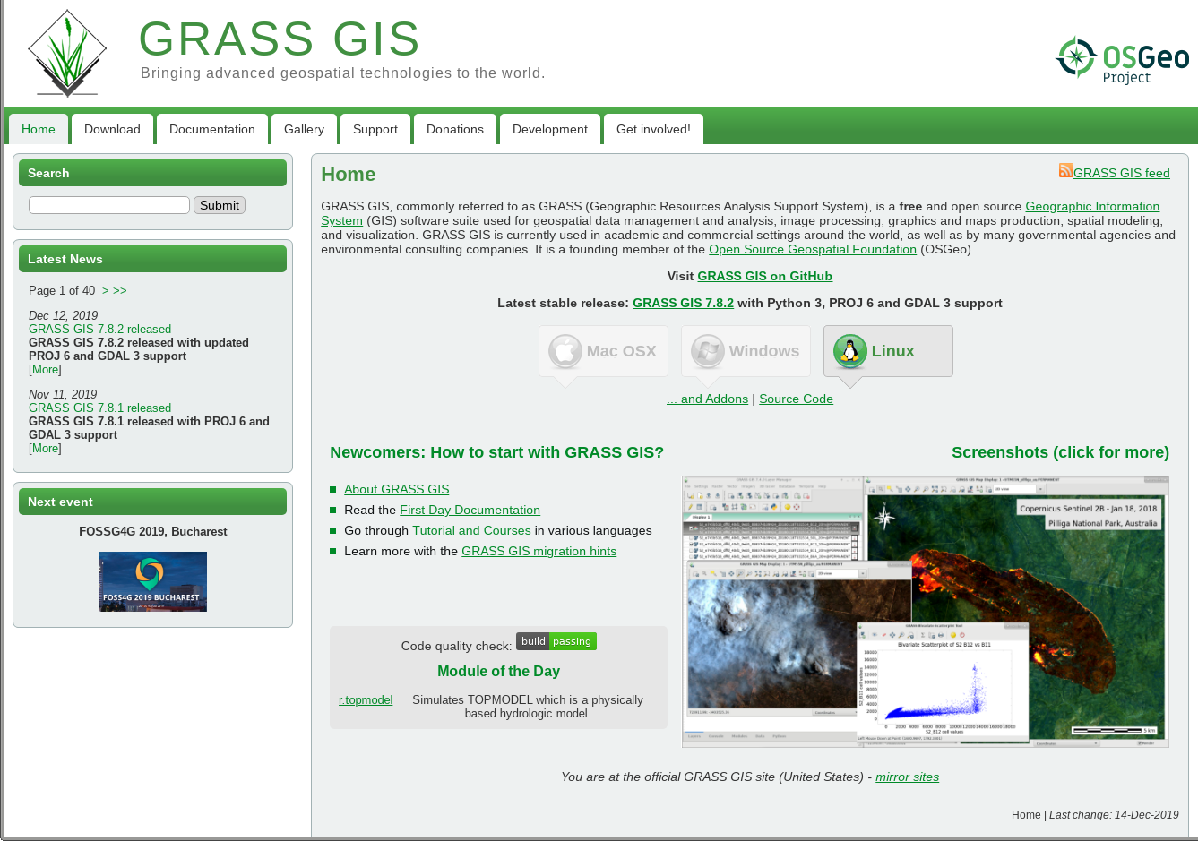Click the footer Home link
Viewport: 1198px width, 841px height.
(x=1026, y=815)
